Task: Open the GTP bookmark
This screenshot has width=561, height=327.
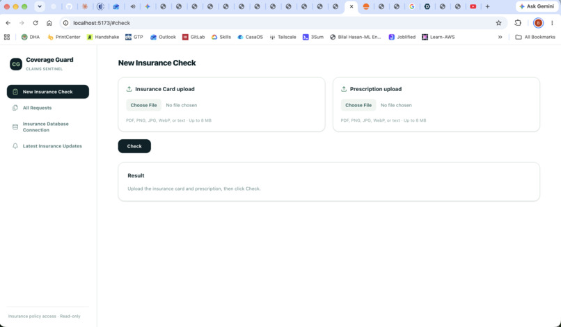Action: click(134, 37)
